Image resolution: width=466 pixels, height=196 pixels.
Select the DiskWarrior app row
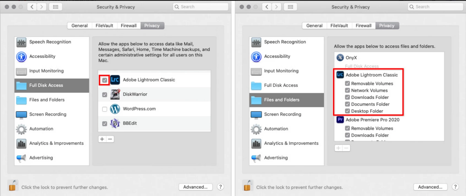[x=154, y=94]
